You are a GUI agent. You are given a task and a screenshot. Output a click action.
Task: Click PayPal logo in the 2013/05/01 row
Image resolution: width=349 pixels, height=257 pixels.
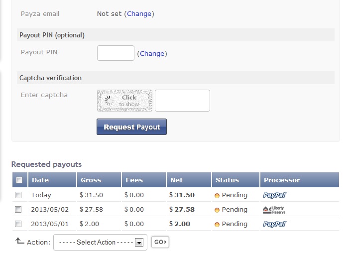point(275,224)
